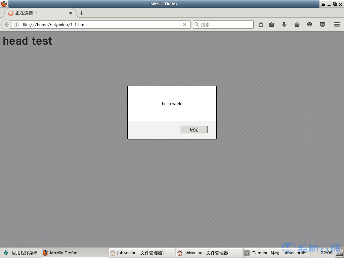Screen dimensions: 344x258
Task: Focus the 搜索 search box
Action: pyautogui.click(x=223, y=25)
